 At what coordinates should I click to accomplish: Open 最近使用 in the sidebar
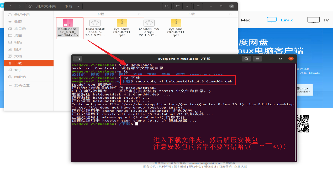pos(29,15)
